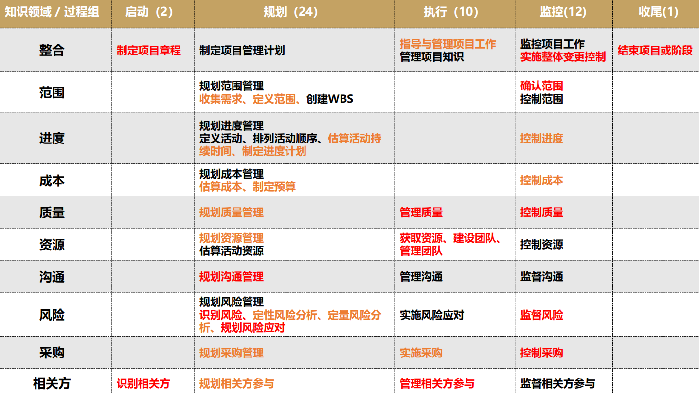Click the red text '结束项目或阶段'
The image size is (699, 393).
655,51
